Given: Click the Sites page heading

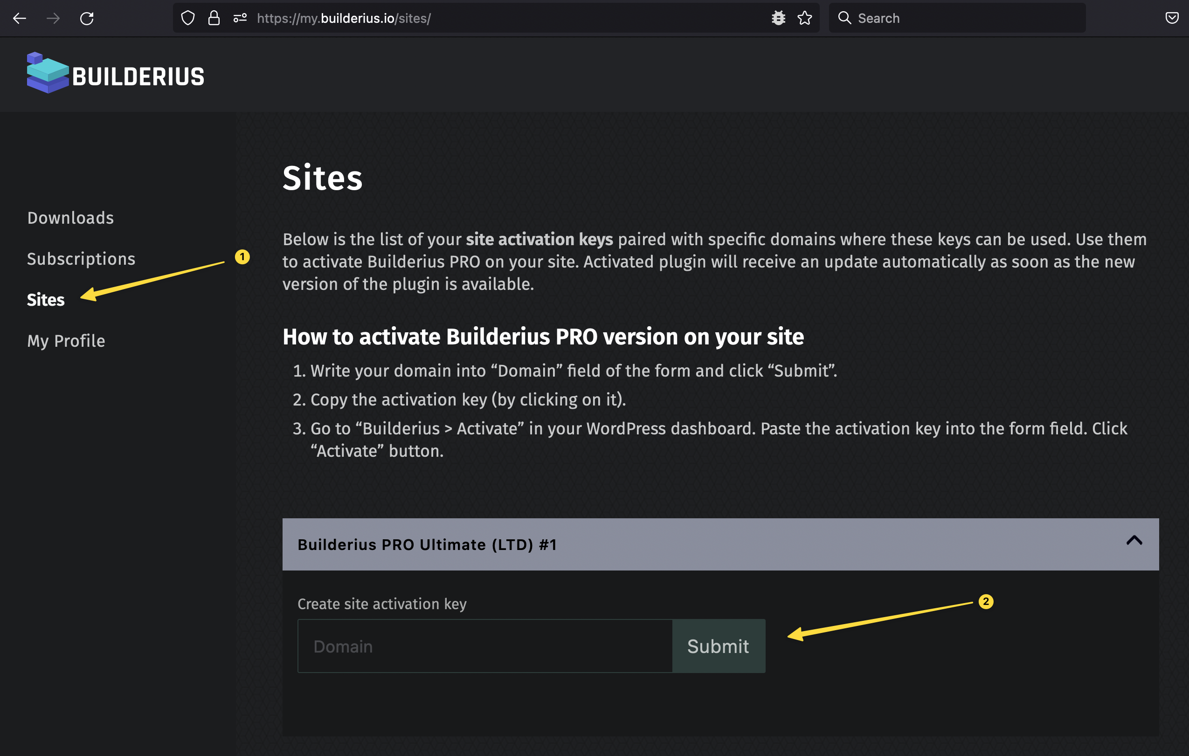Looking at the screenshot, I should 323,178.
